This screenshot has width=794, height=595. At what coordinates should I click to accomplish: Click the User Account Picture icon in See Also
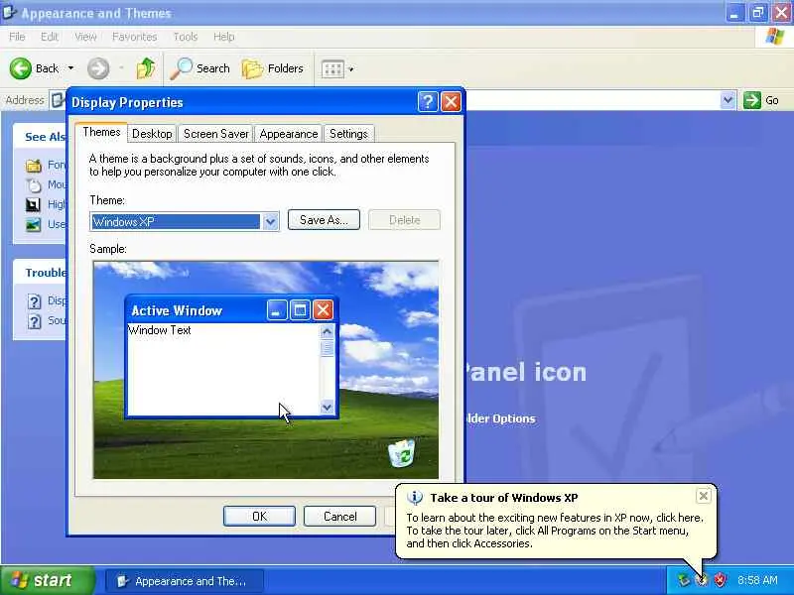coord(34,225)
